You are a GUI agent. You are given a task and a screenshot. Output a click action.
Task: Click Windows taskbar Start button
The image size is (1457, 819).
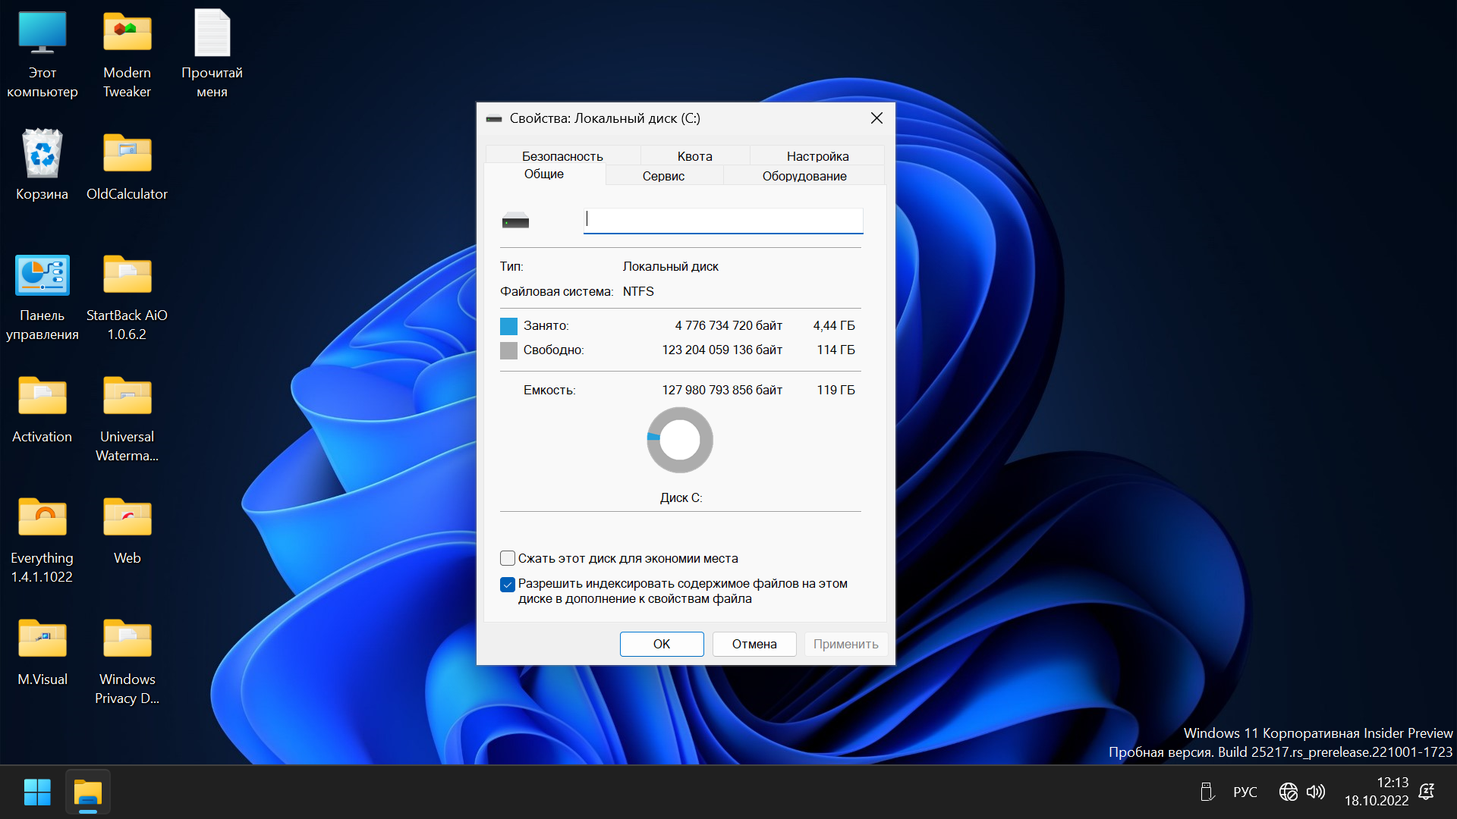[37, 795]
